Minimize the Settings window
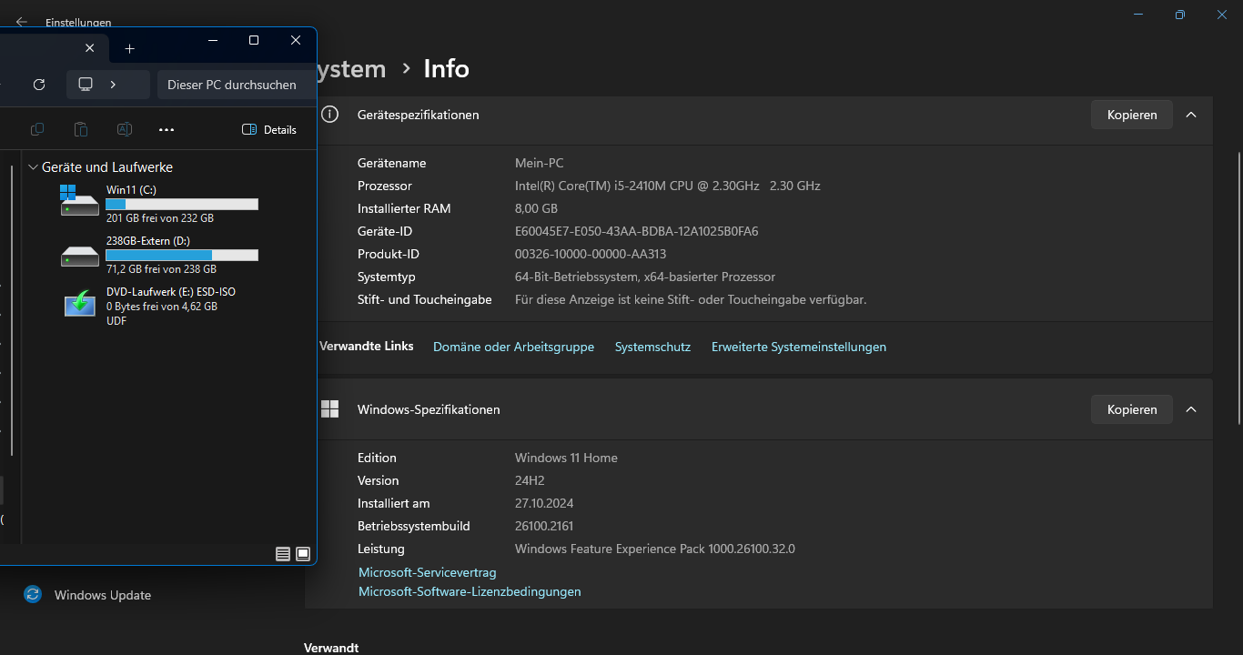The height and width of the screenshot is (655, 1243). click(1138, 15)
